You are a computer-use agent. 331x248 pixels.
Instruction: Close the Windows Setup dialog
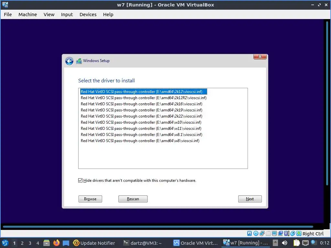260,57
